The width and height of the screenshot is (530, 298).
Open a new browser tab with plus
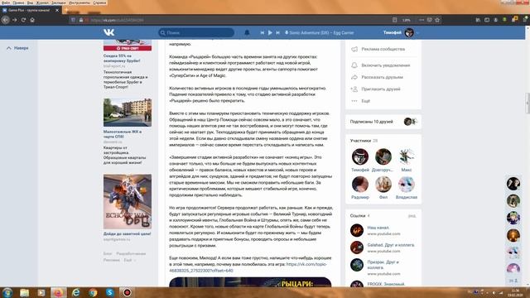66,10
